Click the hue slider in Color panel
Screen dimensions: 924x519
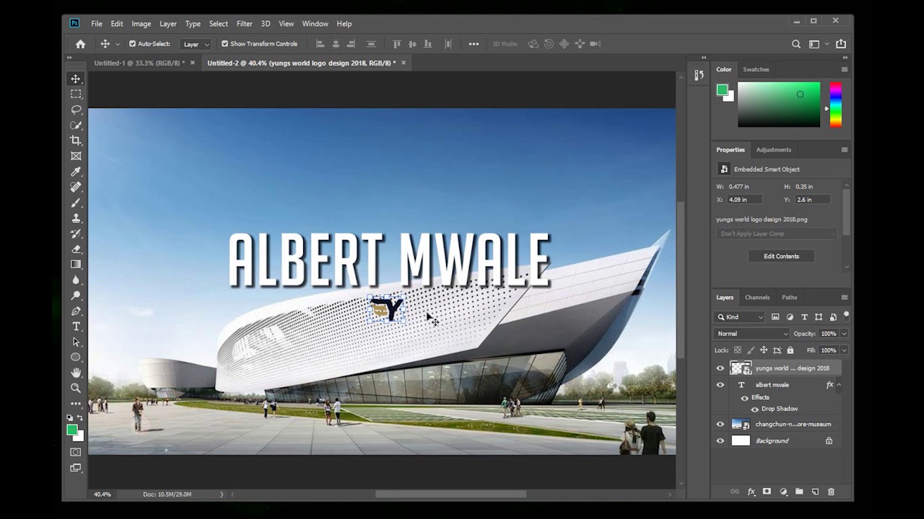point(835,105)
